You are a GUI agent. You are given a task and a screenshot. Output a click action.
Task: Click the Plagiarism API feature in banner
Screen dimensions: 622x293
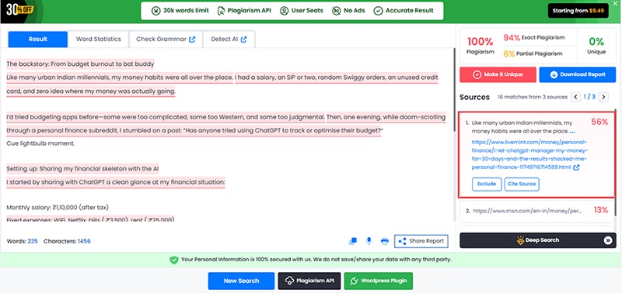[244, 11]
